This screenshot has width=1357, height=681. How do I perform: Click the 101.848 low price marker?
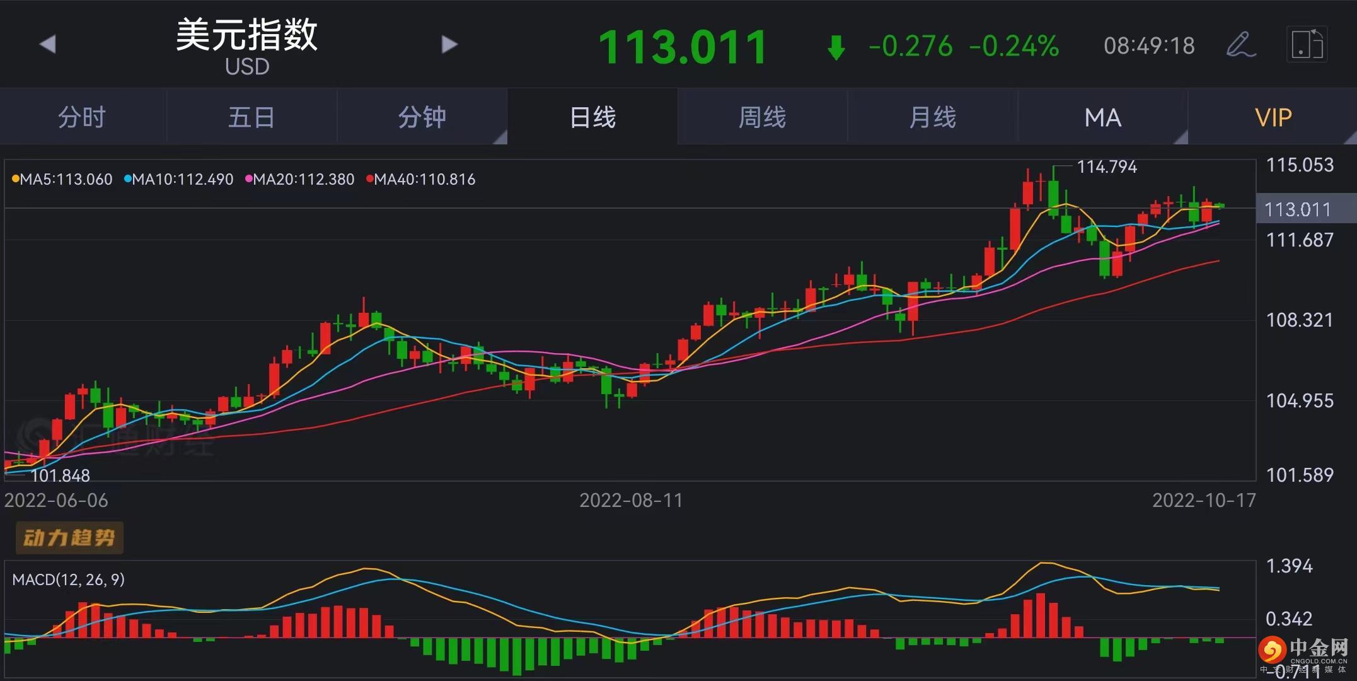(61, 475)
